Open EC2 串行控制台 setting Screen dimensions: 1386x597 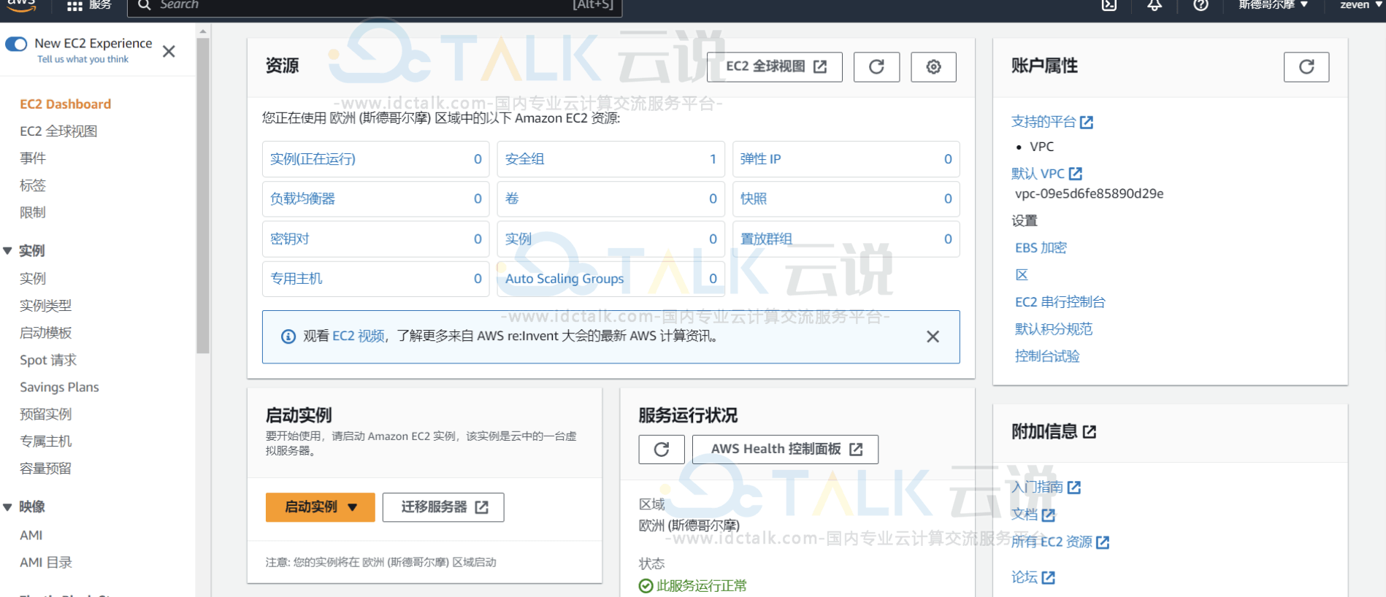[x=1060, y=302]
